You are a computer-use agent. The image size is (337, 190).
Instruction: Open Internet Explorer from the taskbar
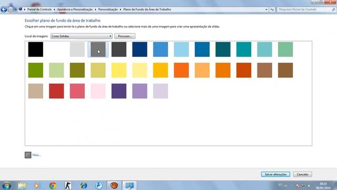(x=84, y=185)
